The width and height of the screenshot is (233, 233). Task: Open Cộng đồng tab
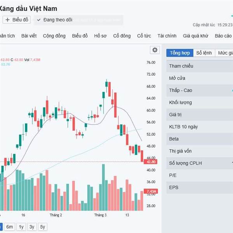point(54,36)
